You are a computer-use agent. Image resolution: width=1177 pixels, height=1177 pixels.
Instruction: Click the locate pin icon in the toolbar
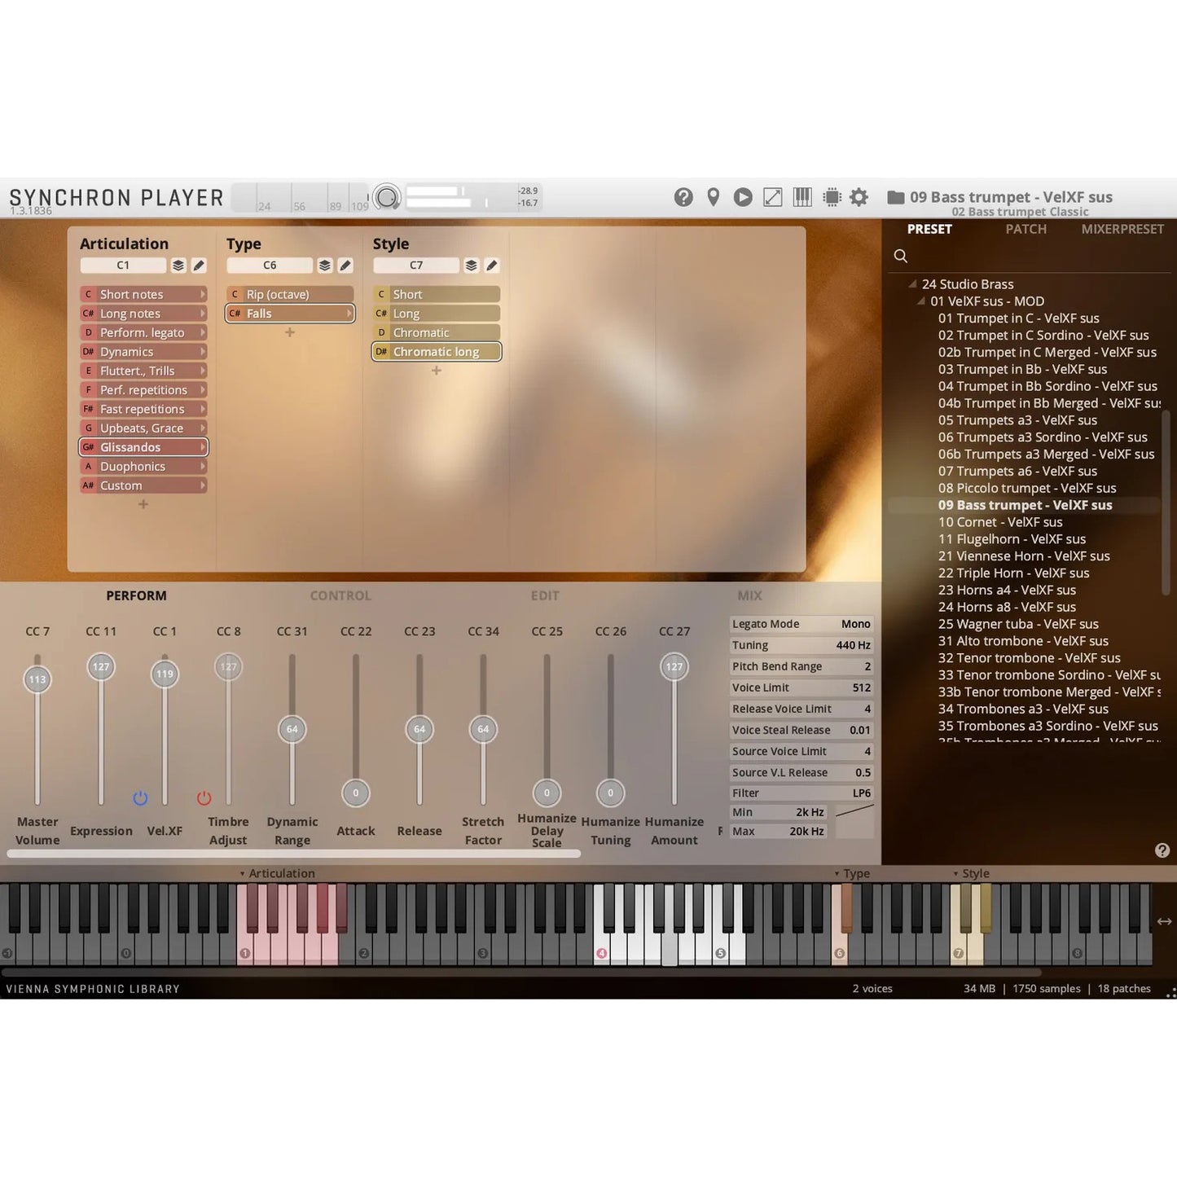(714, 197)
